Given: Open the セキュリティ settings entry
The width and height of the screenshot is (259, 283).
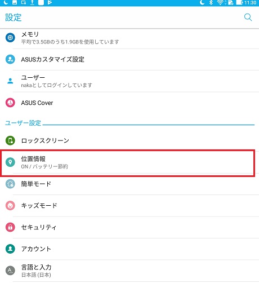Looking at the screenshot, I should tap(129, 227).
